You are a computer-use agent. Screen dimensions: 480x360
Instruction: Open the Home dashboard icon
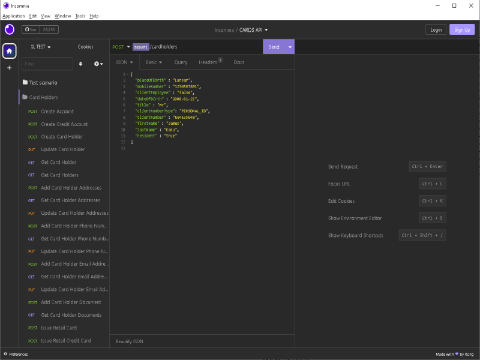[9, 51]
